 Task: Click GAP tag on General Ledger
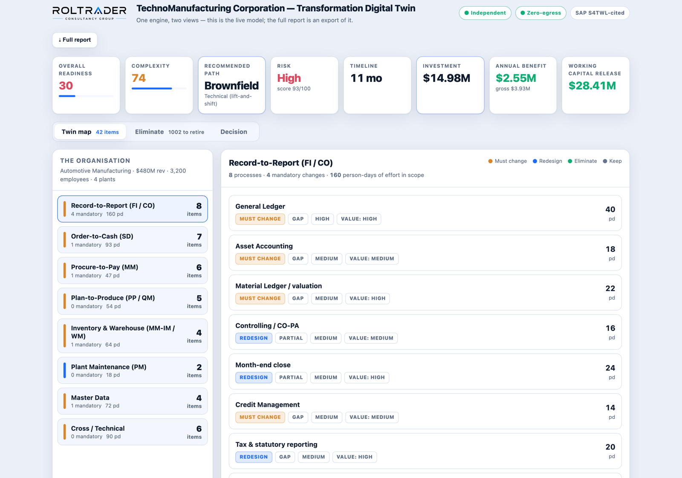tap(298, 219)
